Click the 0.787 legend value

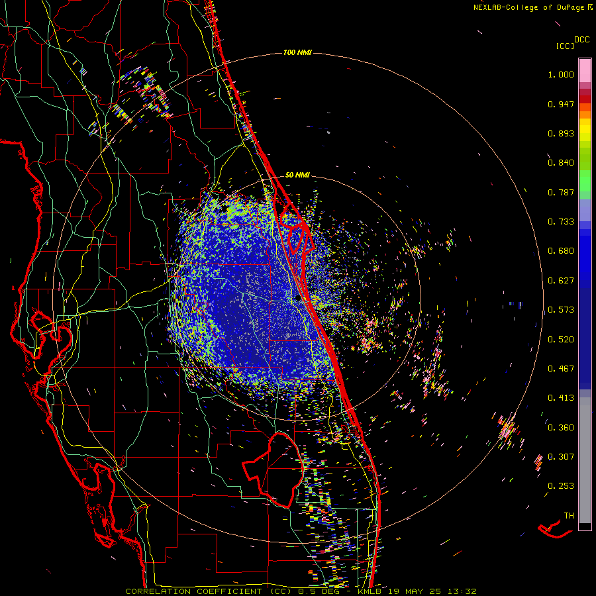point(561,192)
